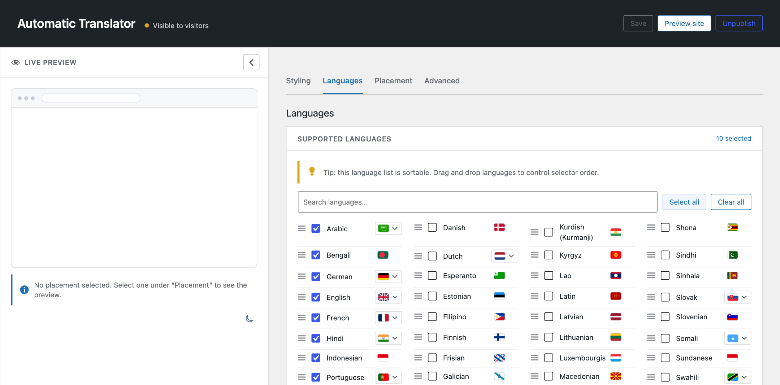Screen dimensions: 780x385
Task: Click the Shona flag icon
Action: click(x=732, y=227)
